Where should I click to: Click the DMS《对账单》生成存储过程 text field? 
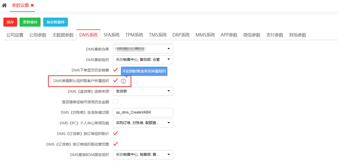tap(143, 112)
